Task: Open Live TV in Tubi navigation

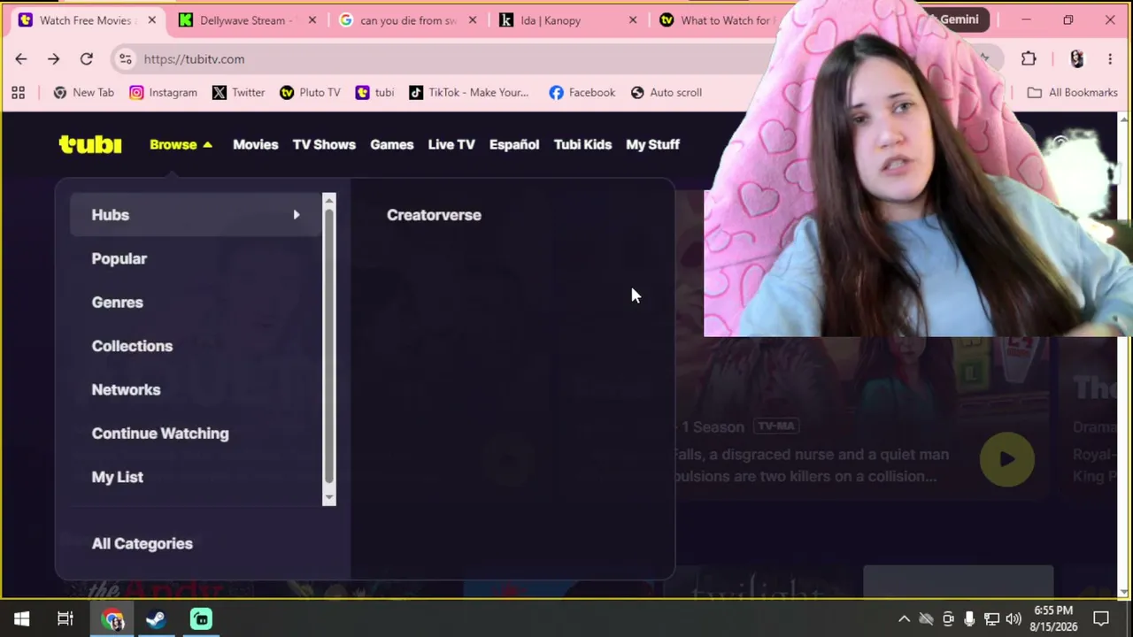Action: pyautogui.click(x=451, y=144)
